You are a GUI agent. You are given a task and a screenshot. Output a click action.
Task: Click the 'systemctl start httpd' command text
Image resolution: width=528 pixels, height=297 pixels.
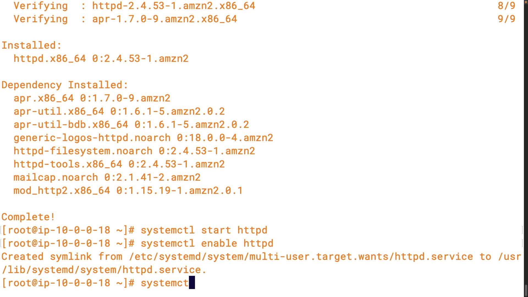pos(204,230)
